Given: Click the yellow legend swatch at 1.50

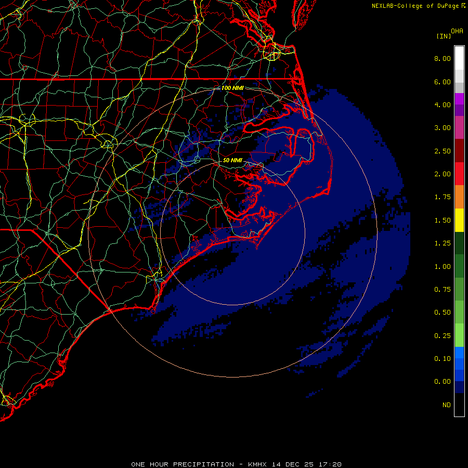Looking at the screenshot, I should click(459, 220).
